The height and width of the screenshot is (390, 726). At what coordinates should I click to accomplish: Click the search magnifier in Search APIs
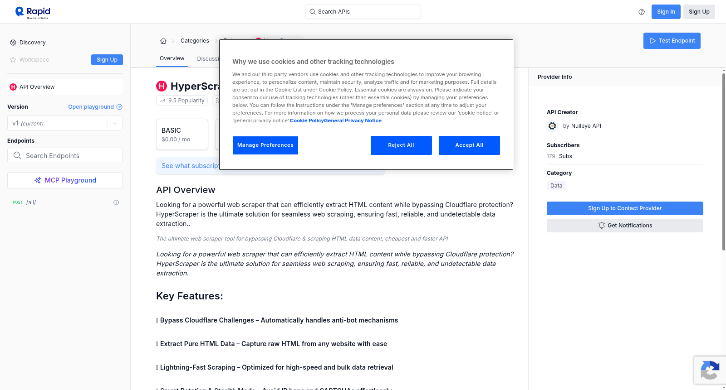tap(313, 12)
